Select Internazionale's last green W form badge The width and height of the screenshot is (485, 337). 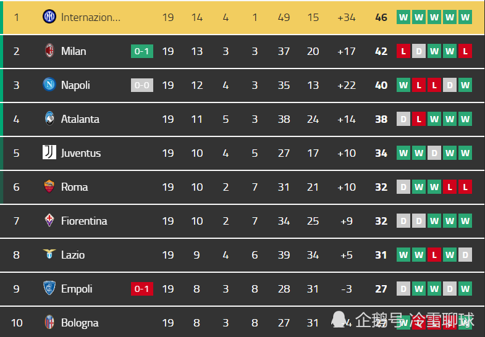[x=465, y=17]
